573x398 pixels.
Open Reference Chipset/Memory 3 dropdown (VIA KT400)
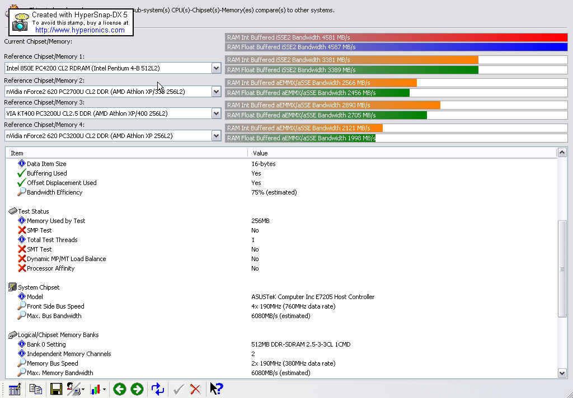point(216,113)
